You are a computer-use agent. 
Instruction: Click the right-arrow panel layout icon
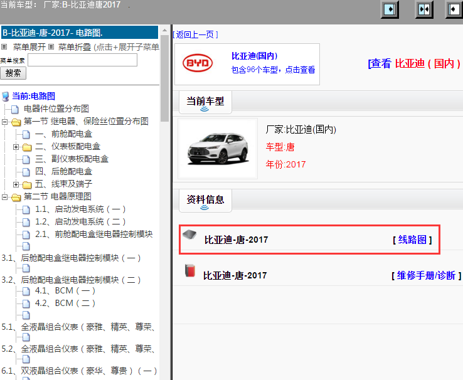pos(390,9)
